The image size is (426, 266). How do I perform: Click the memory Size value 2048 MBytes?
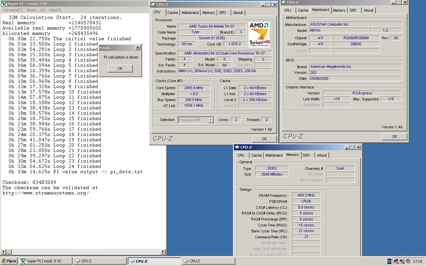tap(272, 174)
